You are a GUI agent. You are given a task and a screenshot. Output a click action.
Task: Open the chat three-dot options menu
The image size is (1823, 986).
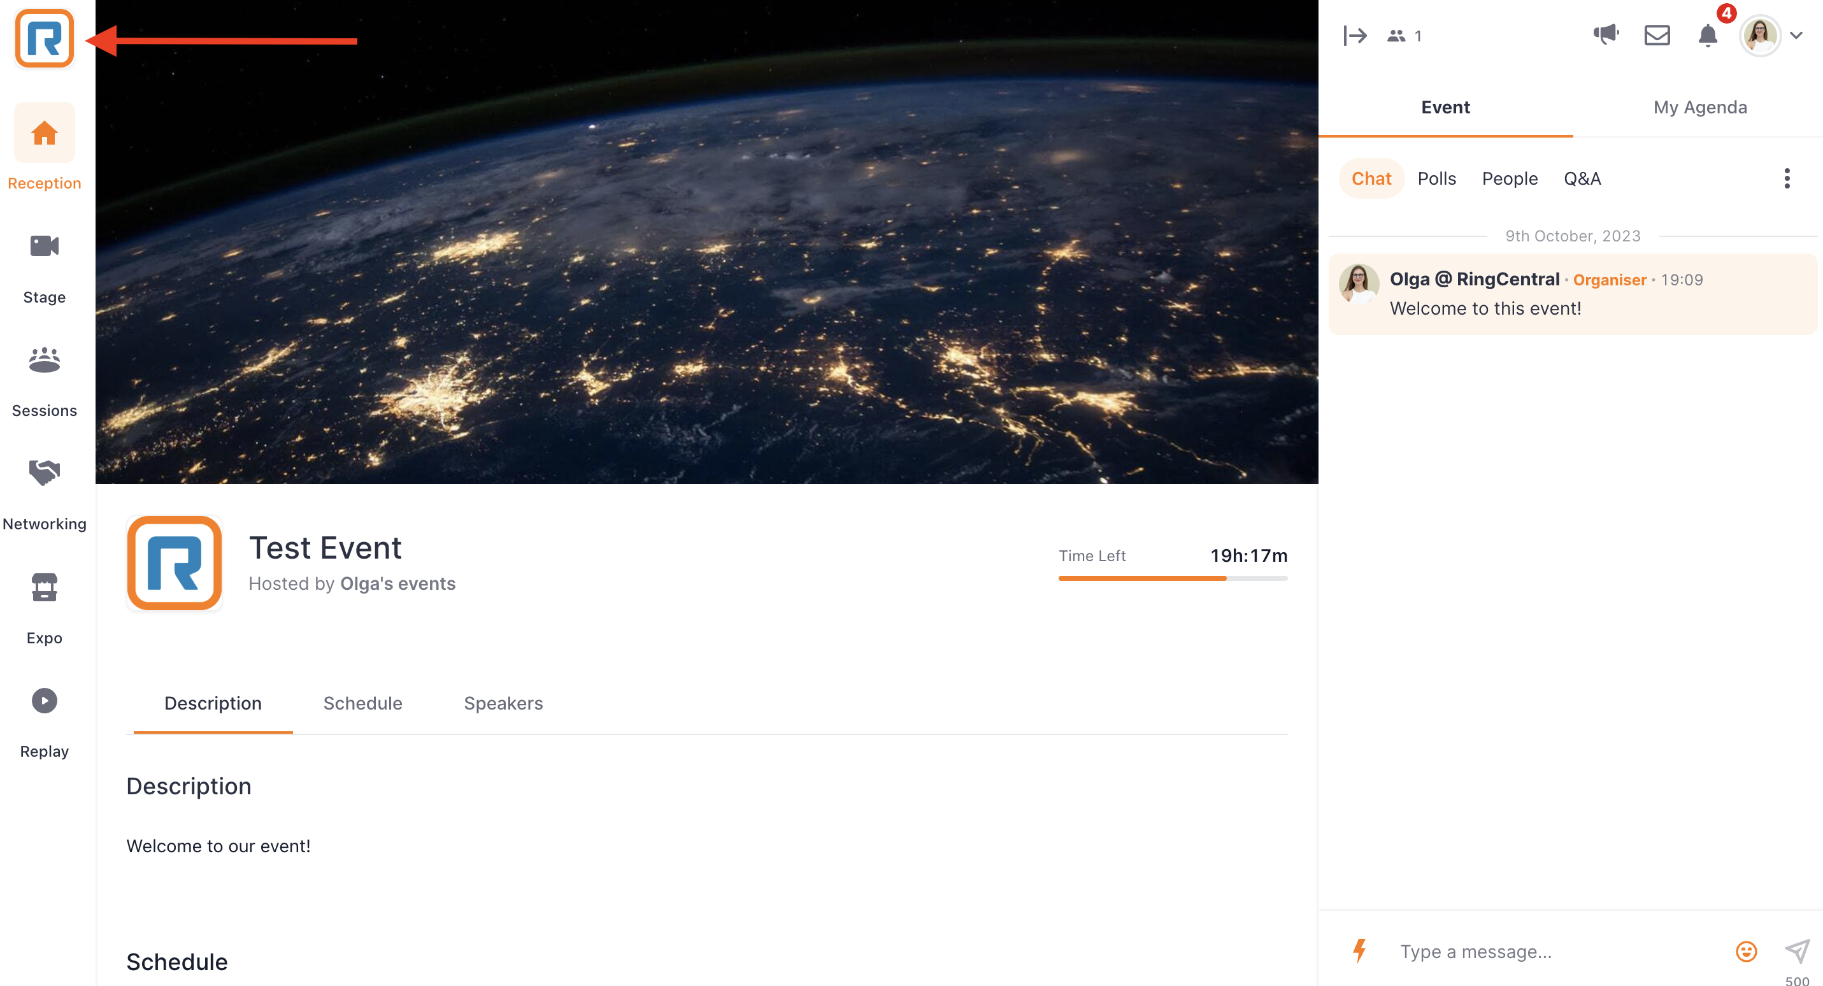click(1787, 178)
